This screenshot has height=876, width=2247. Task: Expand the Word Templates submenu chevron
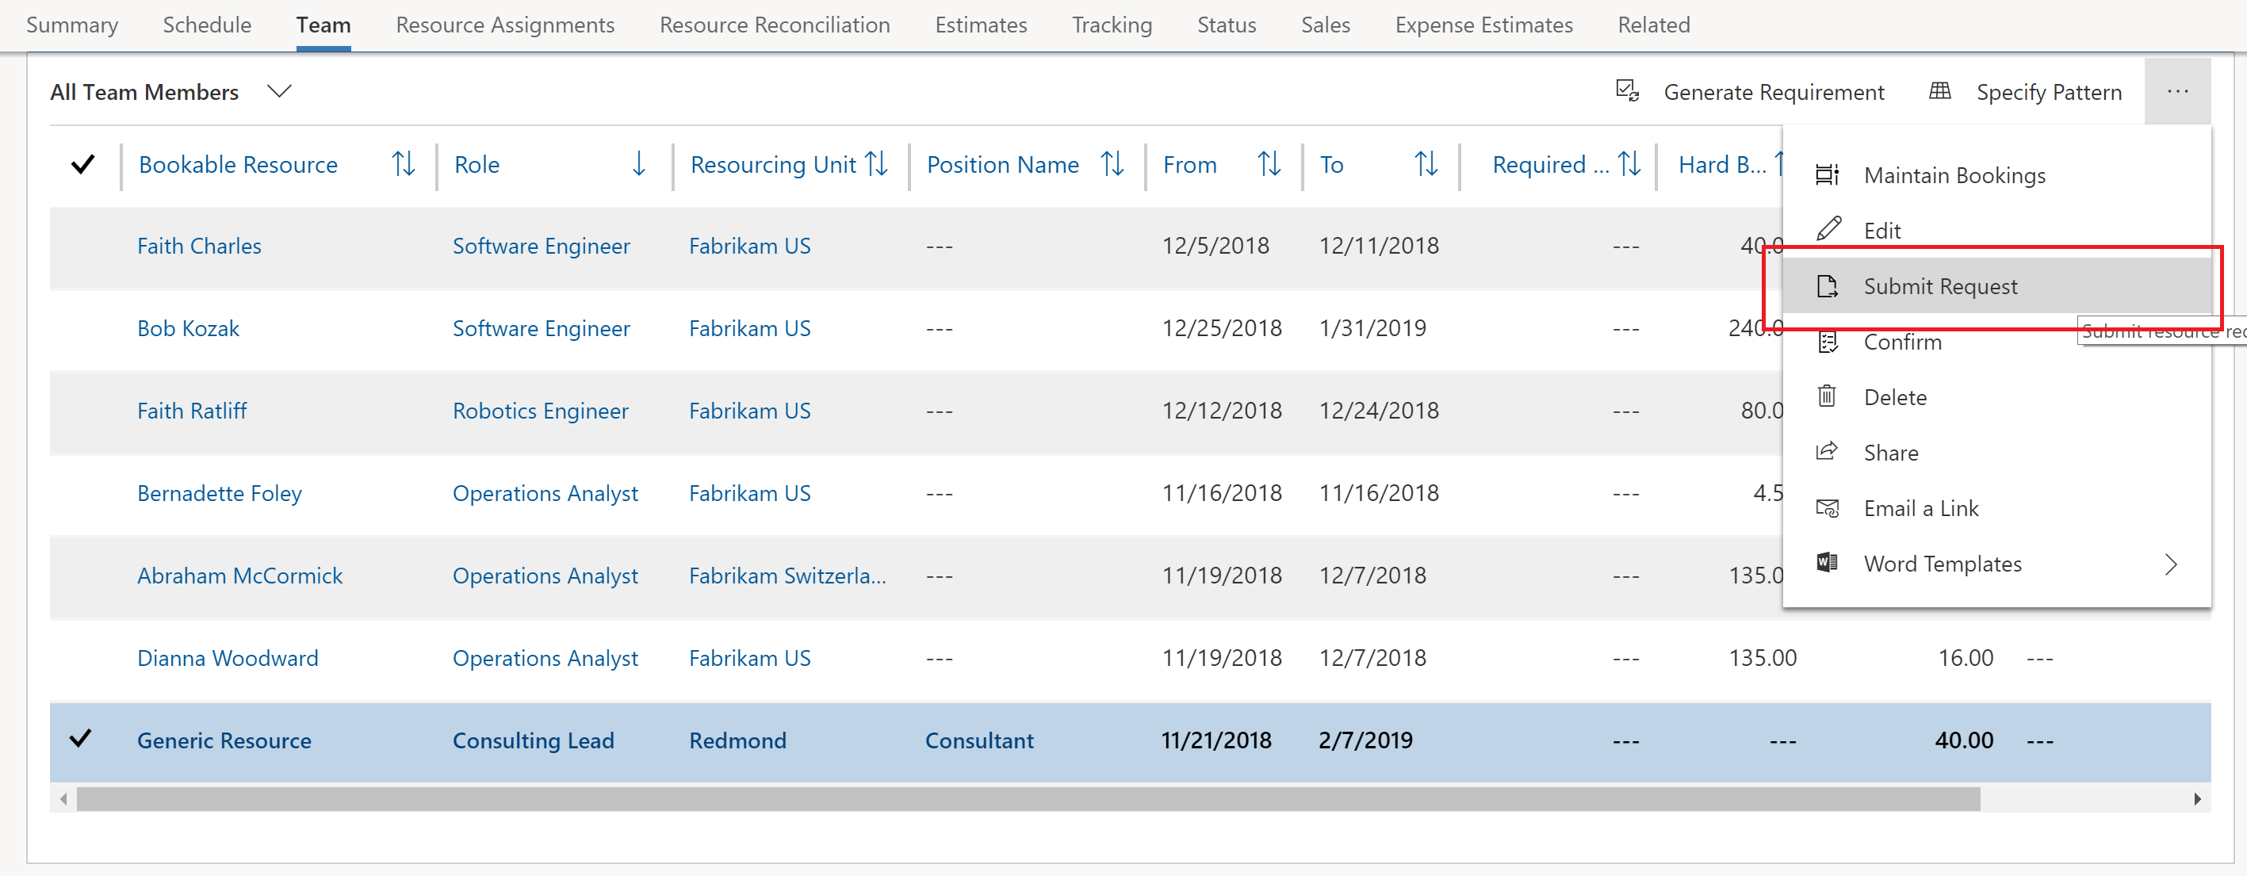tap(2171, 564)
